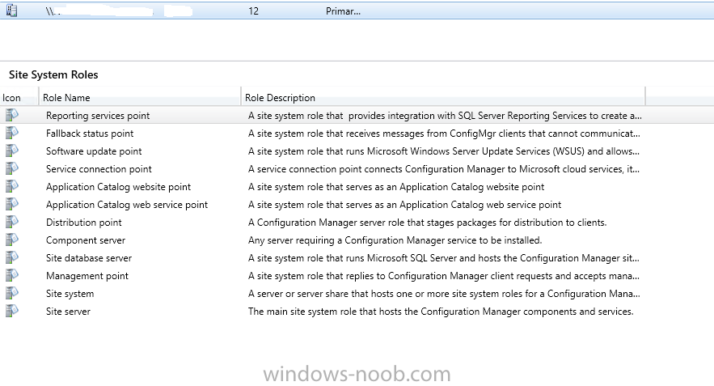This screenshot has height=386, width=714.
Task: Select the Fallback status point role name
Action: (90, 134)
